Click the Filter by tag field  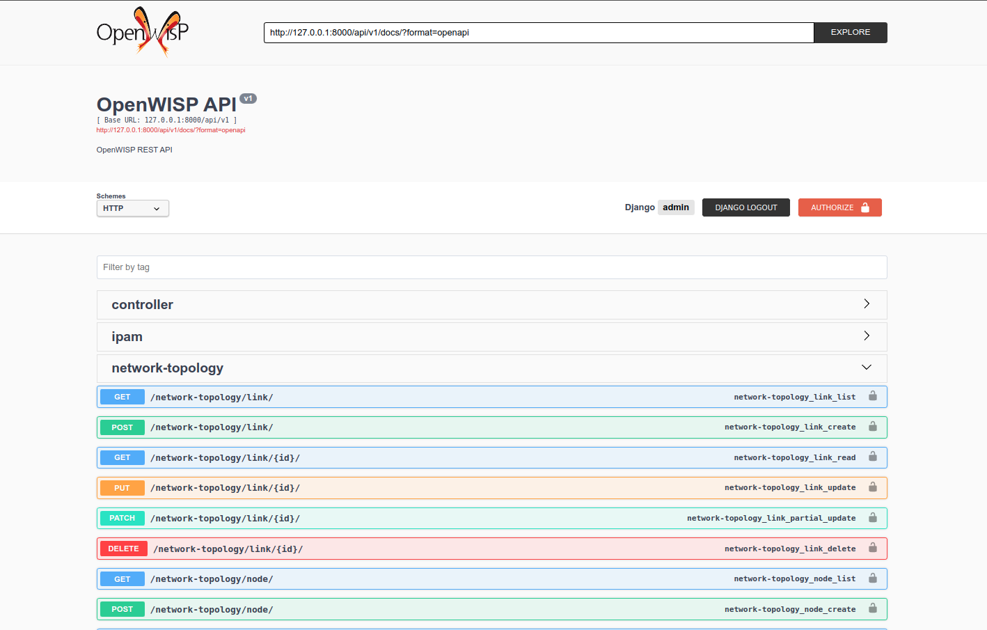(x=491, y=267)
